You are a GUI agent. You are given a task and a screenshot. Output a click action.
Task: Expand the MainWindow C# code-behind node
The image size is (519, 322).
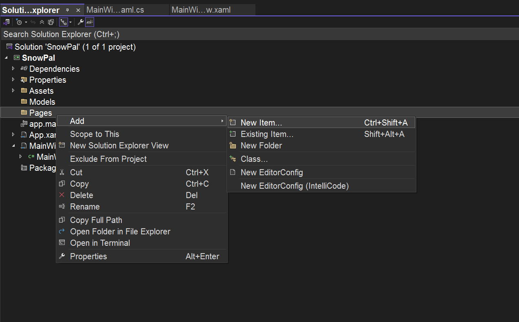point(21,157)
